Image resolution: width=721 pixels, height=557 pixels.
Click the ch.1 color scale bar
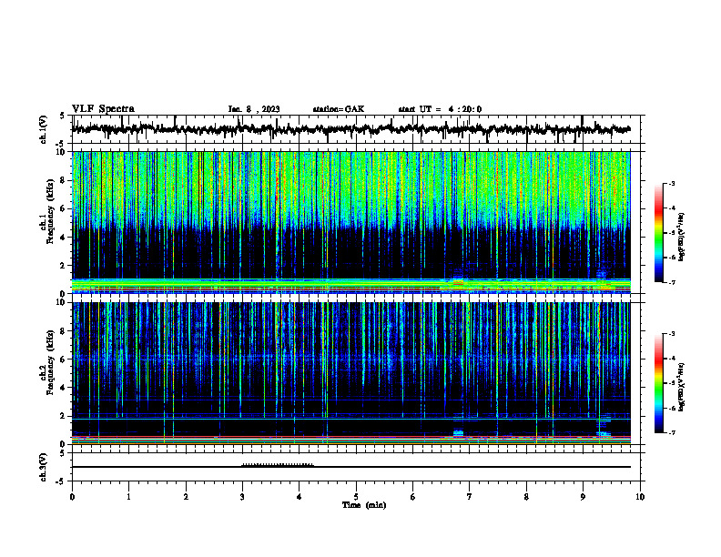click(x=659, y=233)
